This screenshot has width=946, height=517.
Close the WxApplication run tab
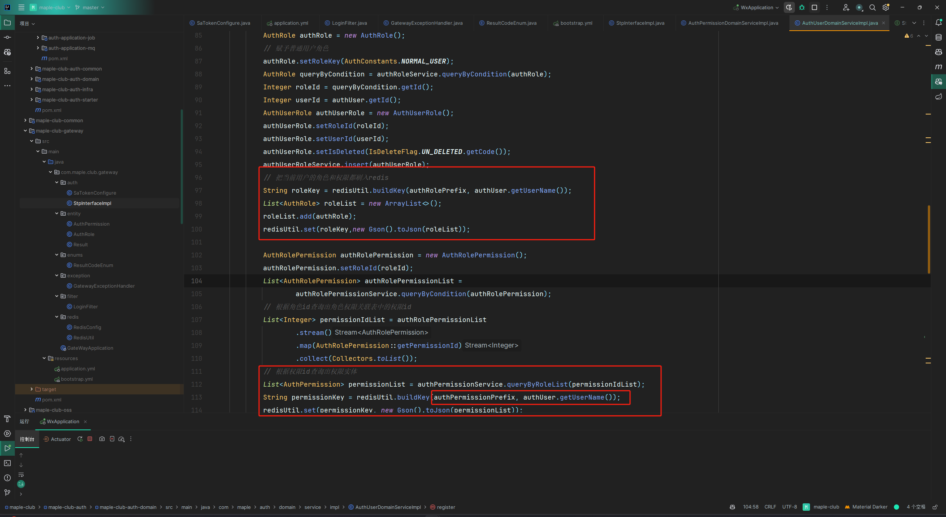click(x=85, y=422)
